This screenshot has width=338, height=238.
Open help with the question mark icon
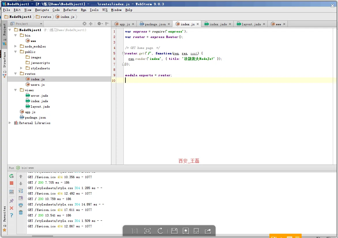[x=12, y=215]
